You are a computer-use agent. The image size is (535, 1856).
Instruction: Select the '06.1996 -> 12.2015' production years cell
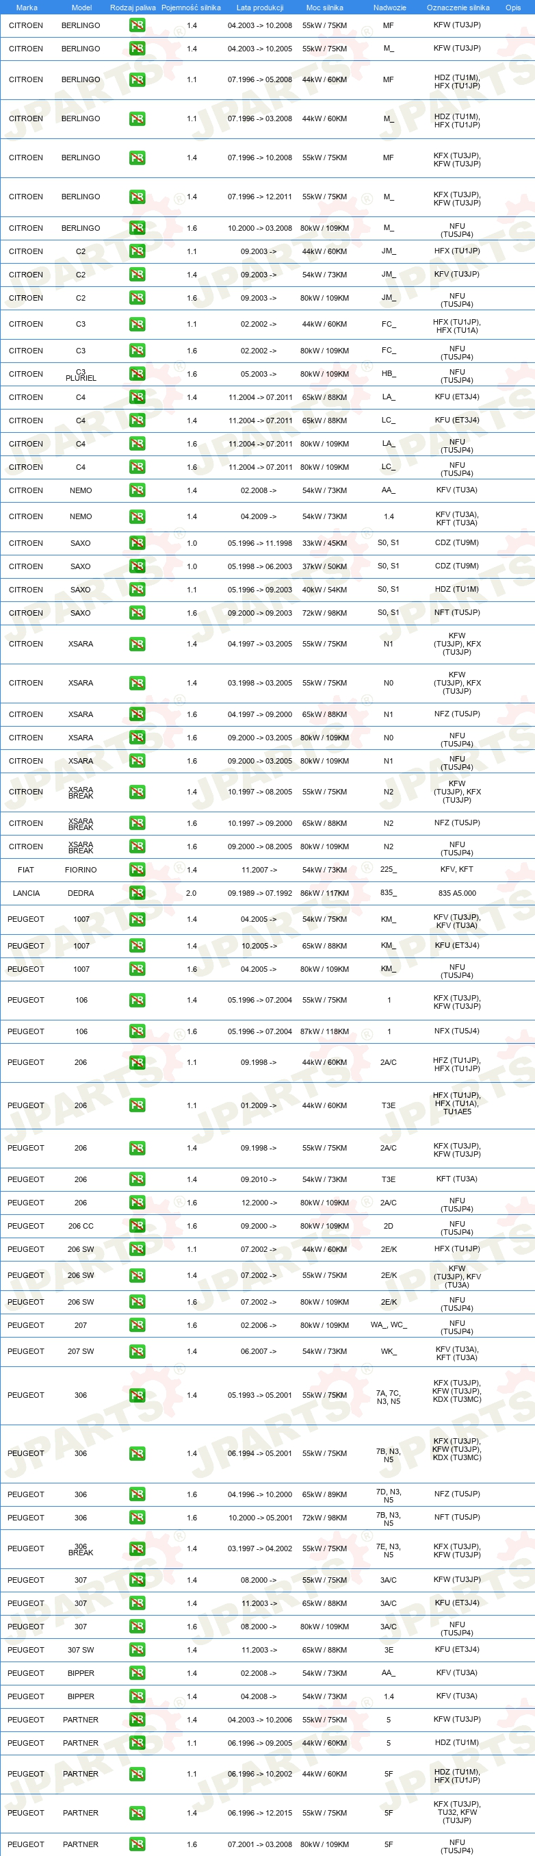[x=260, y=1813]
